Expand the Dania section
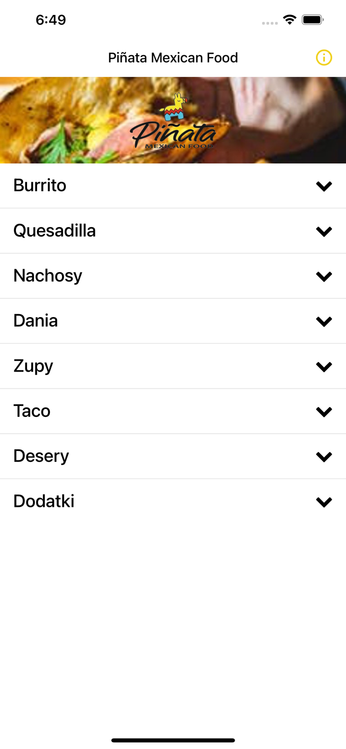The height and width of the screenshot is (749, 346). tap(325, 321)
